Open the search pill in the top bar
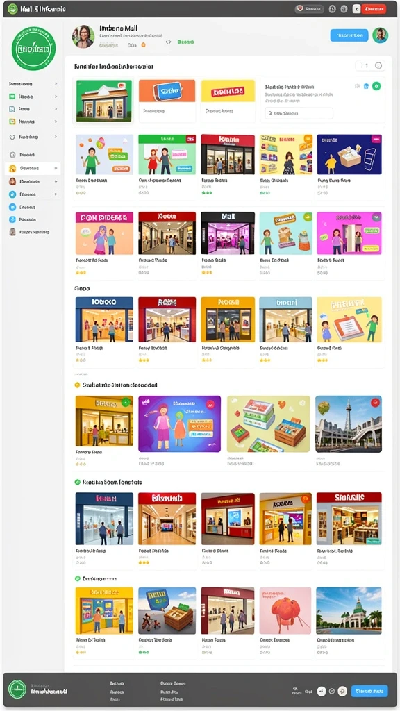Viewport: 400px width, 711px height. 309,8
